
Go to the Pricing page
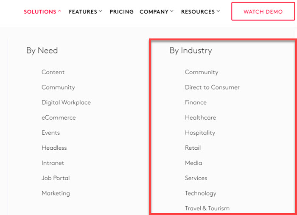pos(121,12)
